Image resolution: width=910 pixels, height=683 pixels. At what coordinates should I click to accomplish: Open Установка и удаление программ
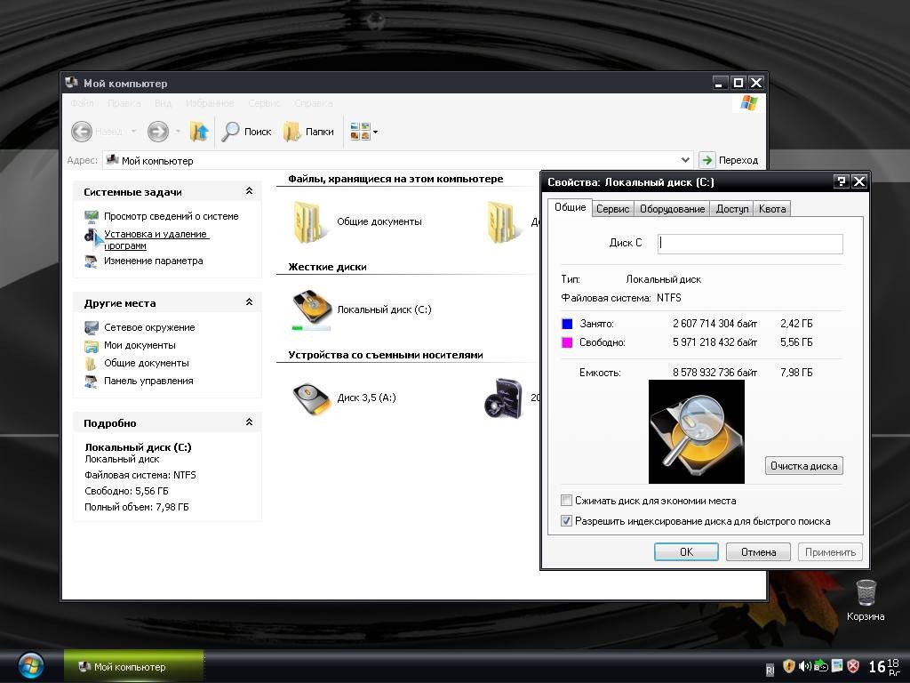(x=156, y=239)
